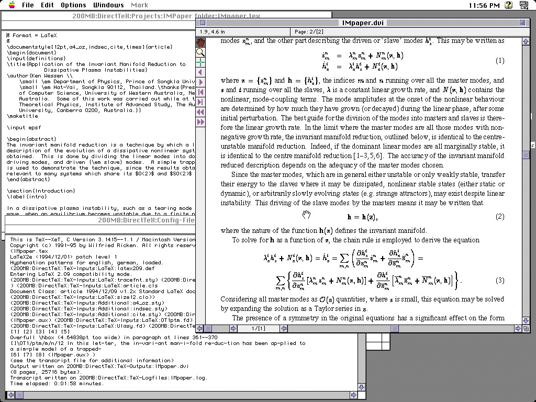536x402 pixels.
Task: Open the application switcher menu
Action: click(x=525, y=5)
